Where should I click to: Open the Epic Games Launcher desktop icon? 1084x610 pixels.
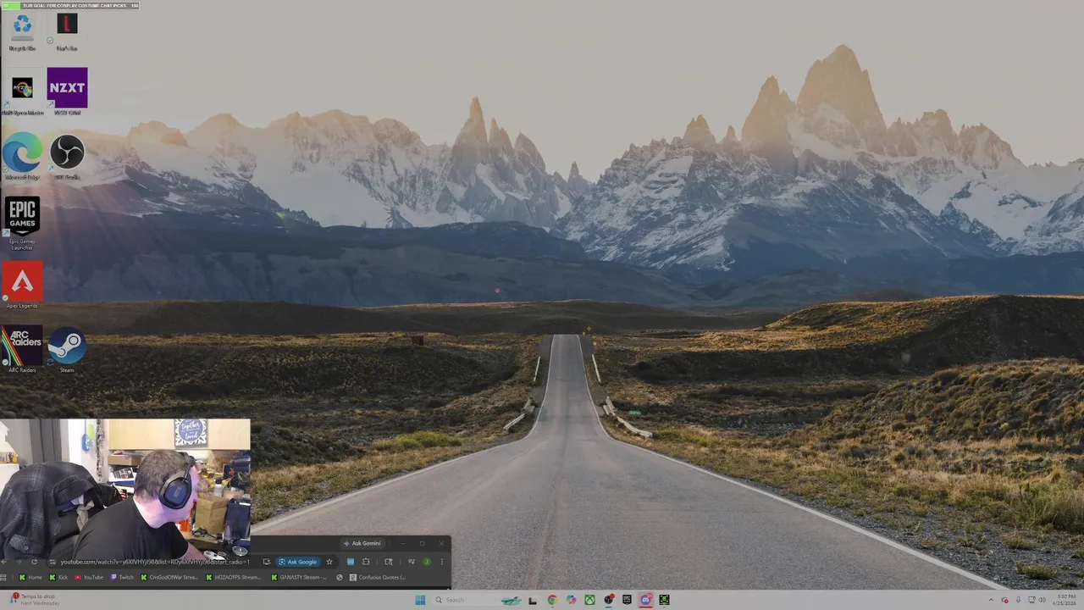[22, 223]
